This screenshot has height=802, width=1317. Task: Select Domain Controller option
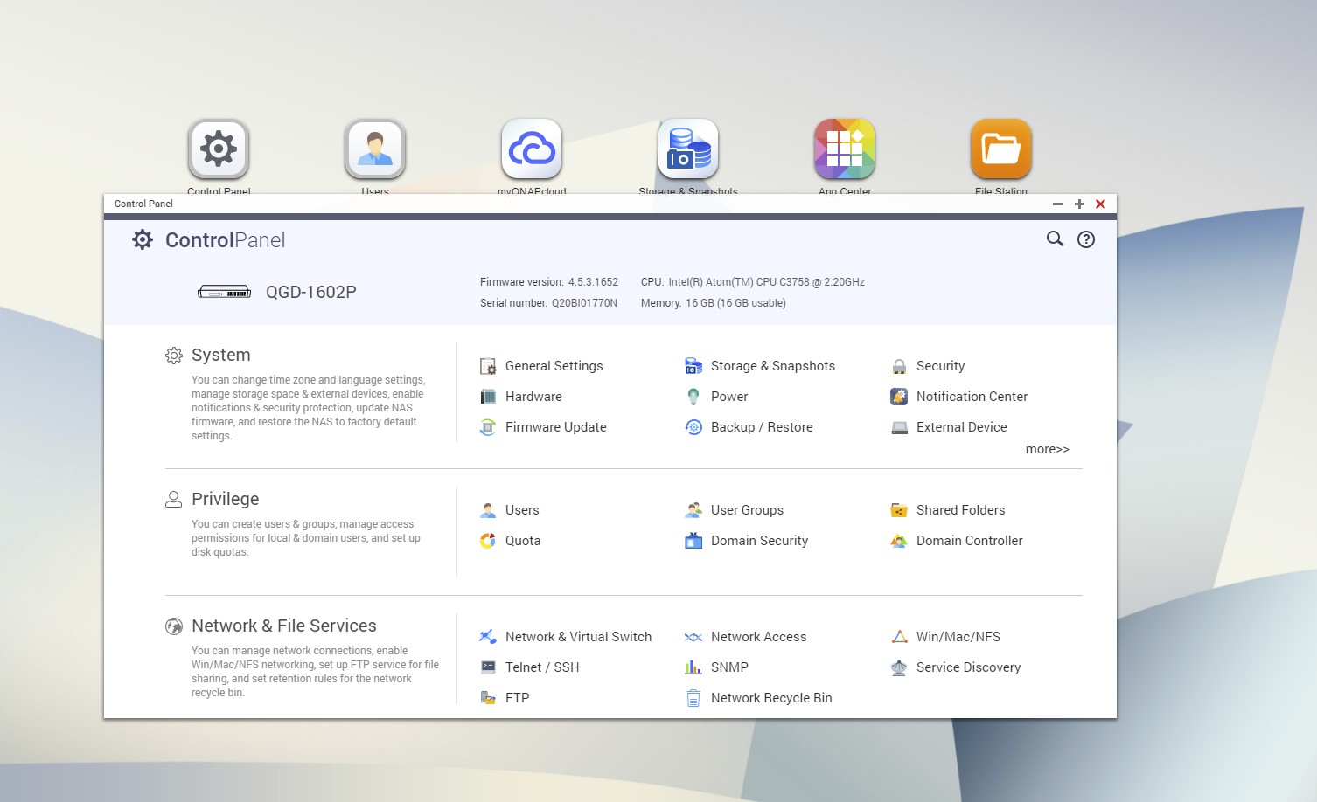pos(969,541)
